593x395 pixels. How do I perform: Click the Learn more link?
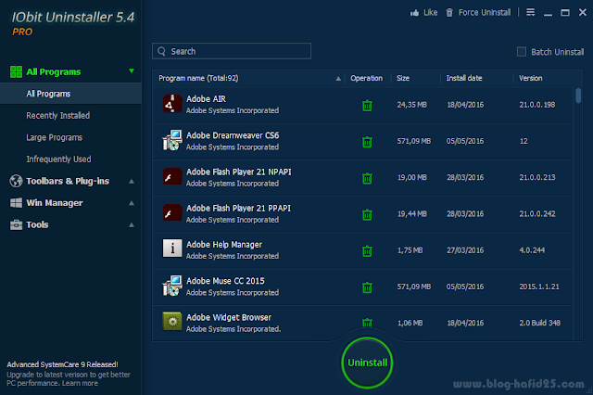(x=81, y=383)
